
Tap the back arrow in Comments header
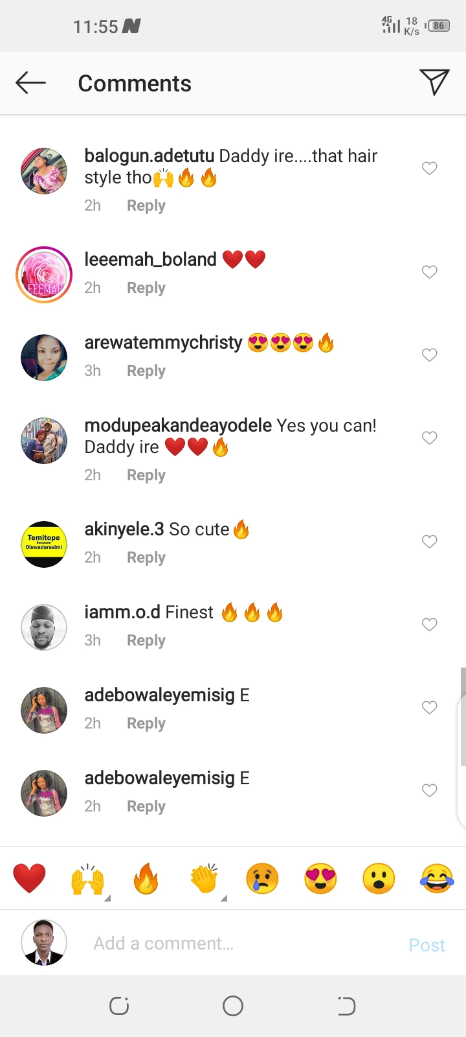30,83
